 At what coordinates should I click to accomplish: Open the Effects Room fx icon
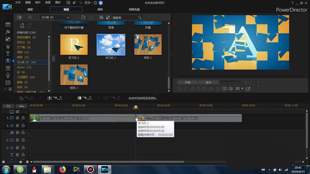coord(8,32)
